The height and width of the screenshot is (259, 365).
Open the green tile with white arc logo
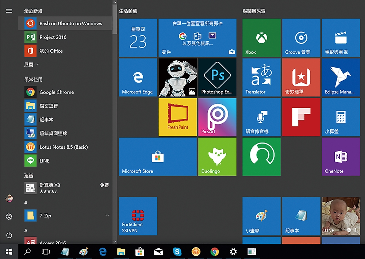pos(262,156)
